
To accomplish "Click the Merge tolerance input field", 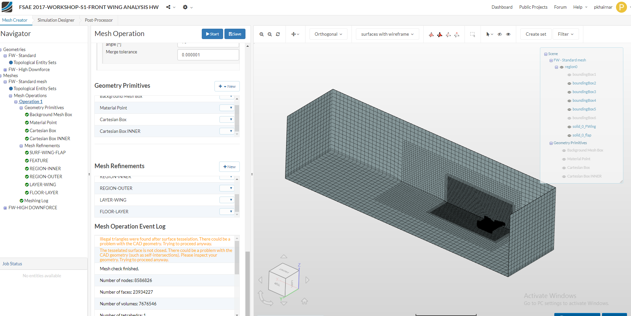I will point(208,55).
